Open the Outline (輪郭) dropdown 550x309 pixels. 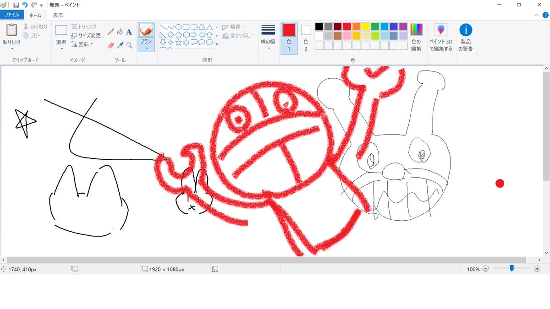click(x=233, y=27)
